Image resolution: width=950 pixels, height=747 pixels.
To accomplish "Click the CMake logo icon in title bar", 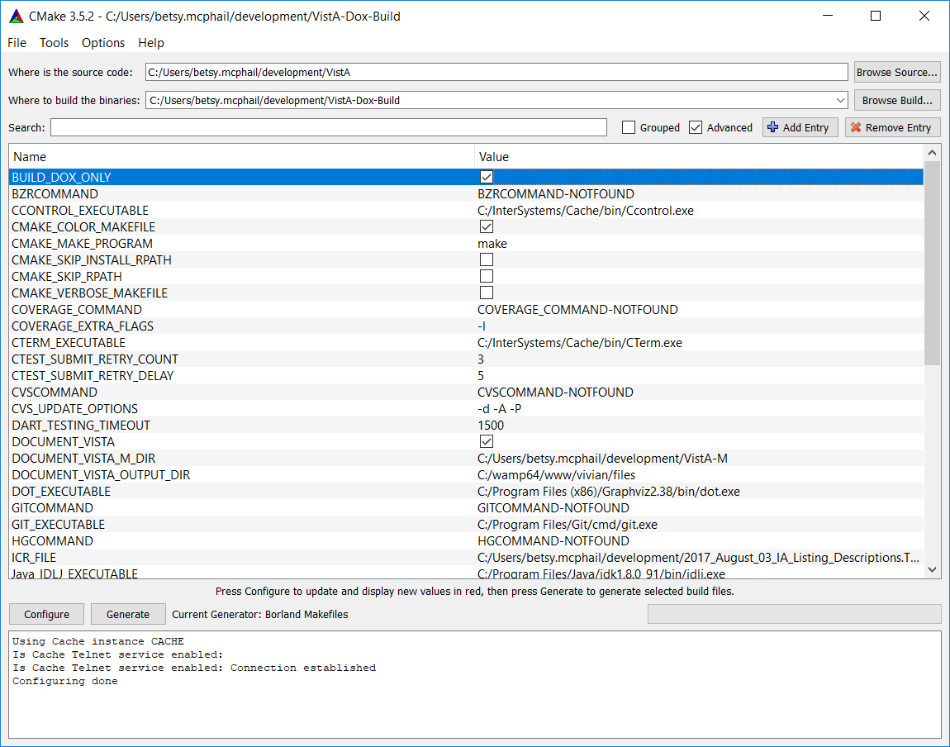I will pos(16,16).
